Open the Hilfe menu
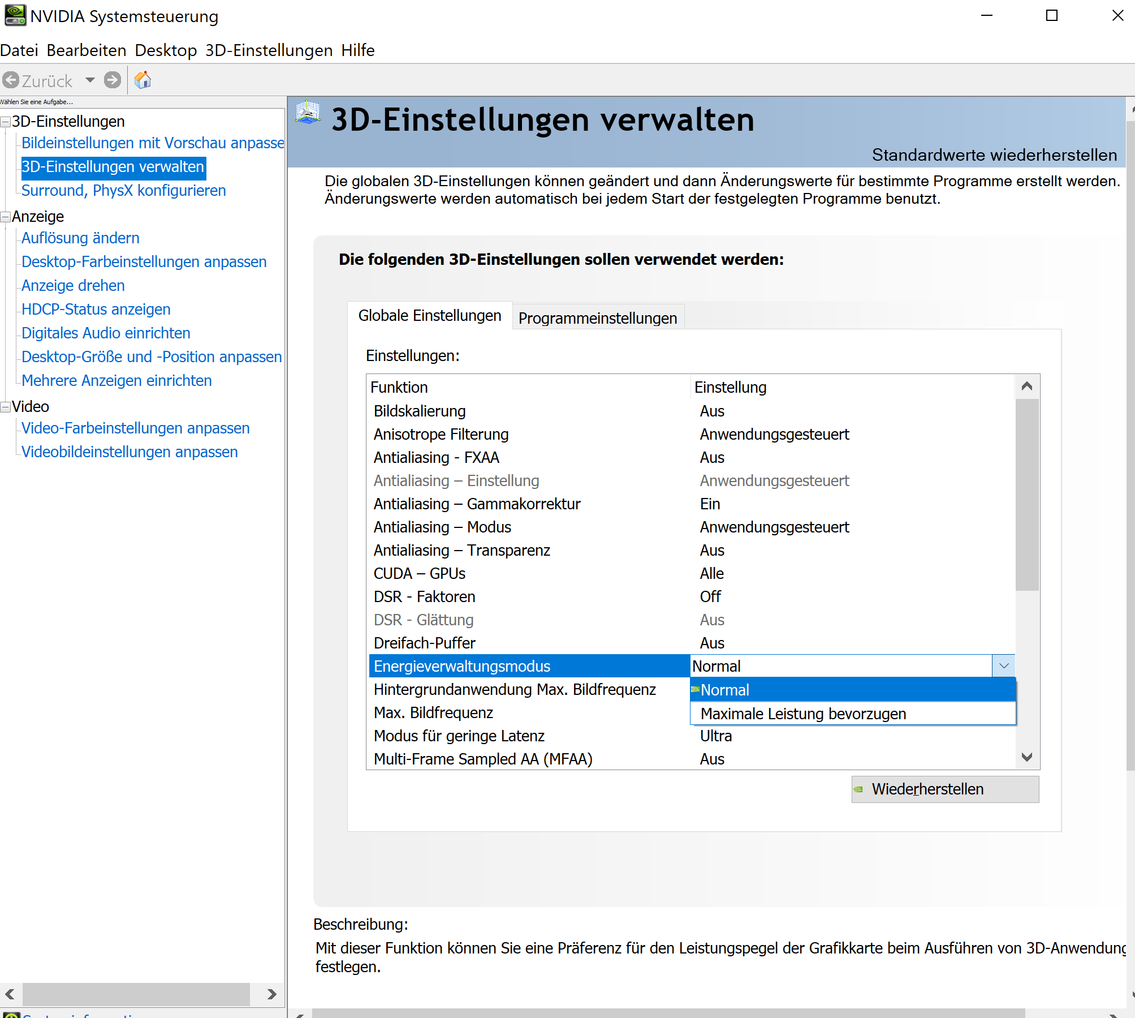The height and width of the screenshot is (1018, 1135). tap(357, 50)
